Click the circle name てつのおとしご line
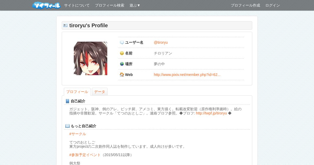The width and height of the screenshot is (314, 165). 82,142
